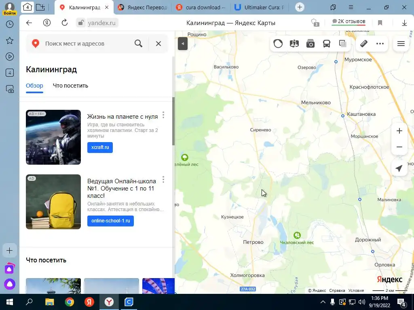Open panoramas icon on map toolbar
The height and width of the screenshot is (310, 414).
coord(294,44)
